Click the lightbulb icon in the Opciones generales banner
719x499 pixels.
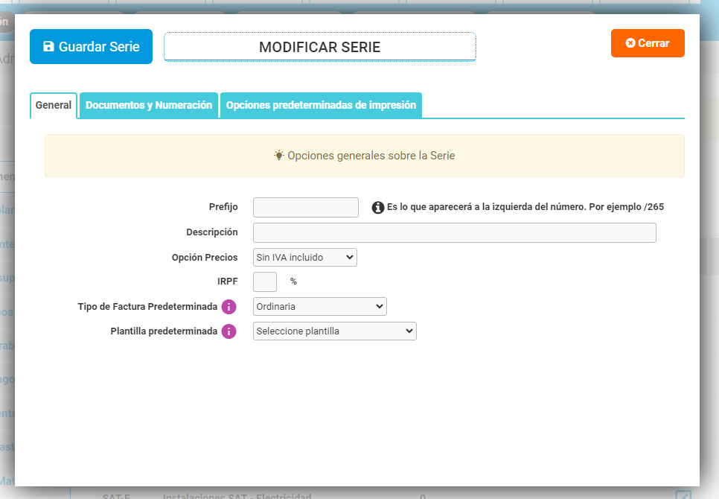pyautogui.click(x=280, y=155)
